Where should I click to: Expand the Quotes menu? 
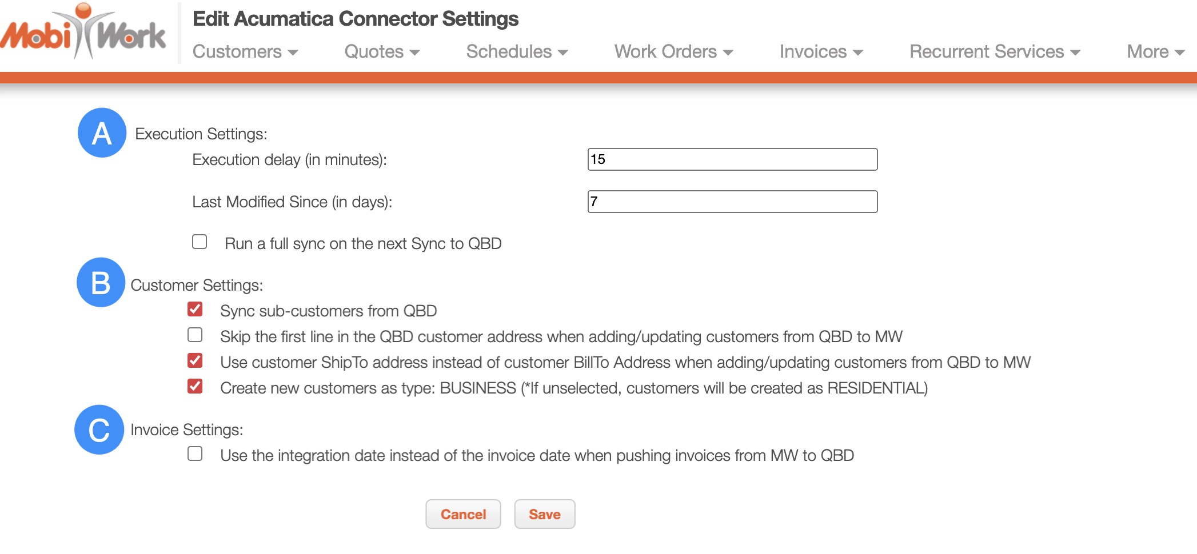[x=382, y=52]
